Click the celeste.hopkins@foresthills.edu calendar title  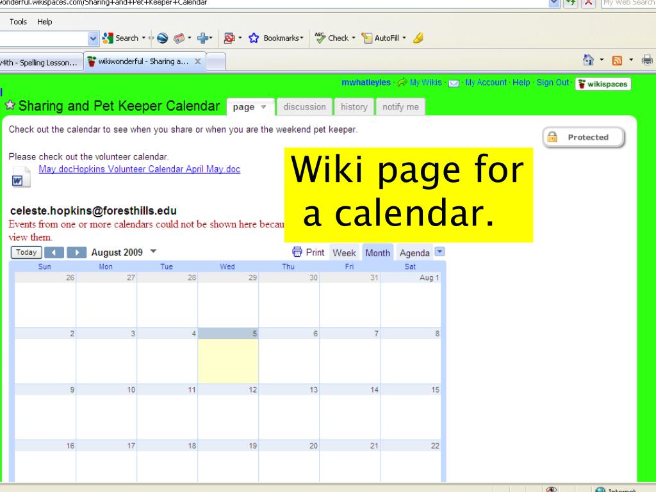[x=94, y=211]
